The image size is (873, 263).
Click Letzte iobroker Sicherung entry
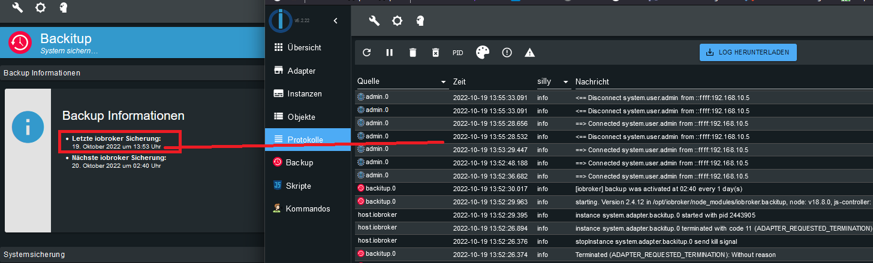(116, 142)
